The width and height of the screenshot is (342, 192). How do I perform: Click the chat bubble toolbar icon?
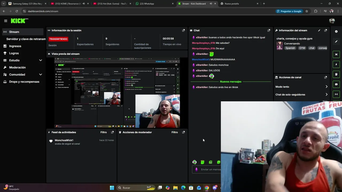coord(336,84)
